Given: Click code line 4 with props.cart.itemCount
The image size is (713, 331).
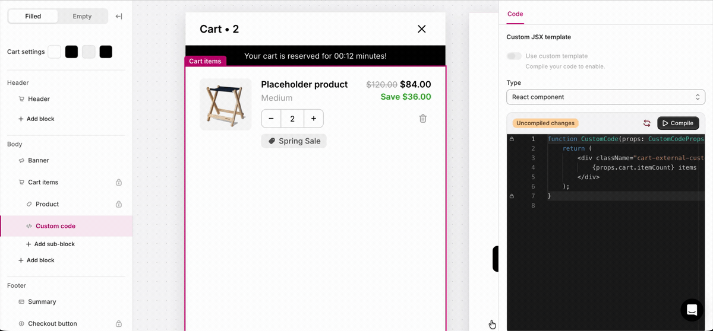Looking at the screenshot, I should tap(644, 167).
